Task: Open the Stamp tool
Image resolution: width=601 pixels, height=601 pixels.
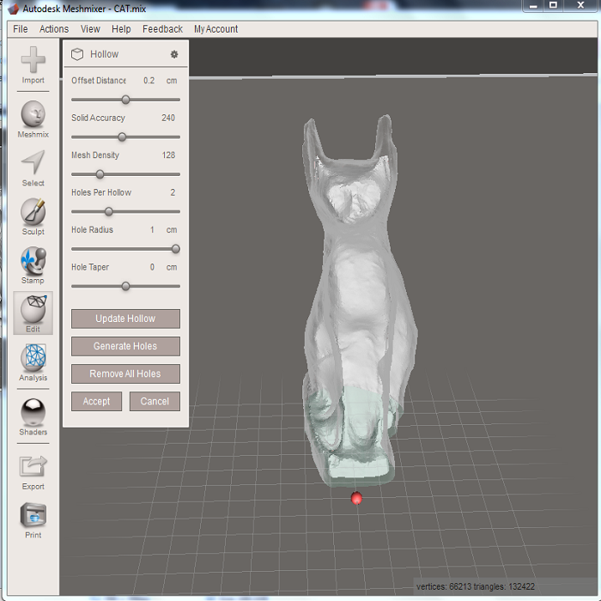Action: (x=33, y=265)
